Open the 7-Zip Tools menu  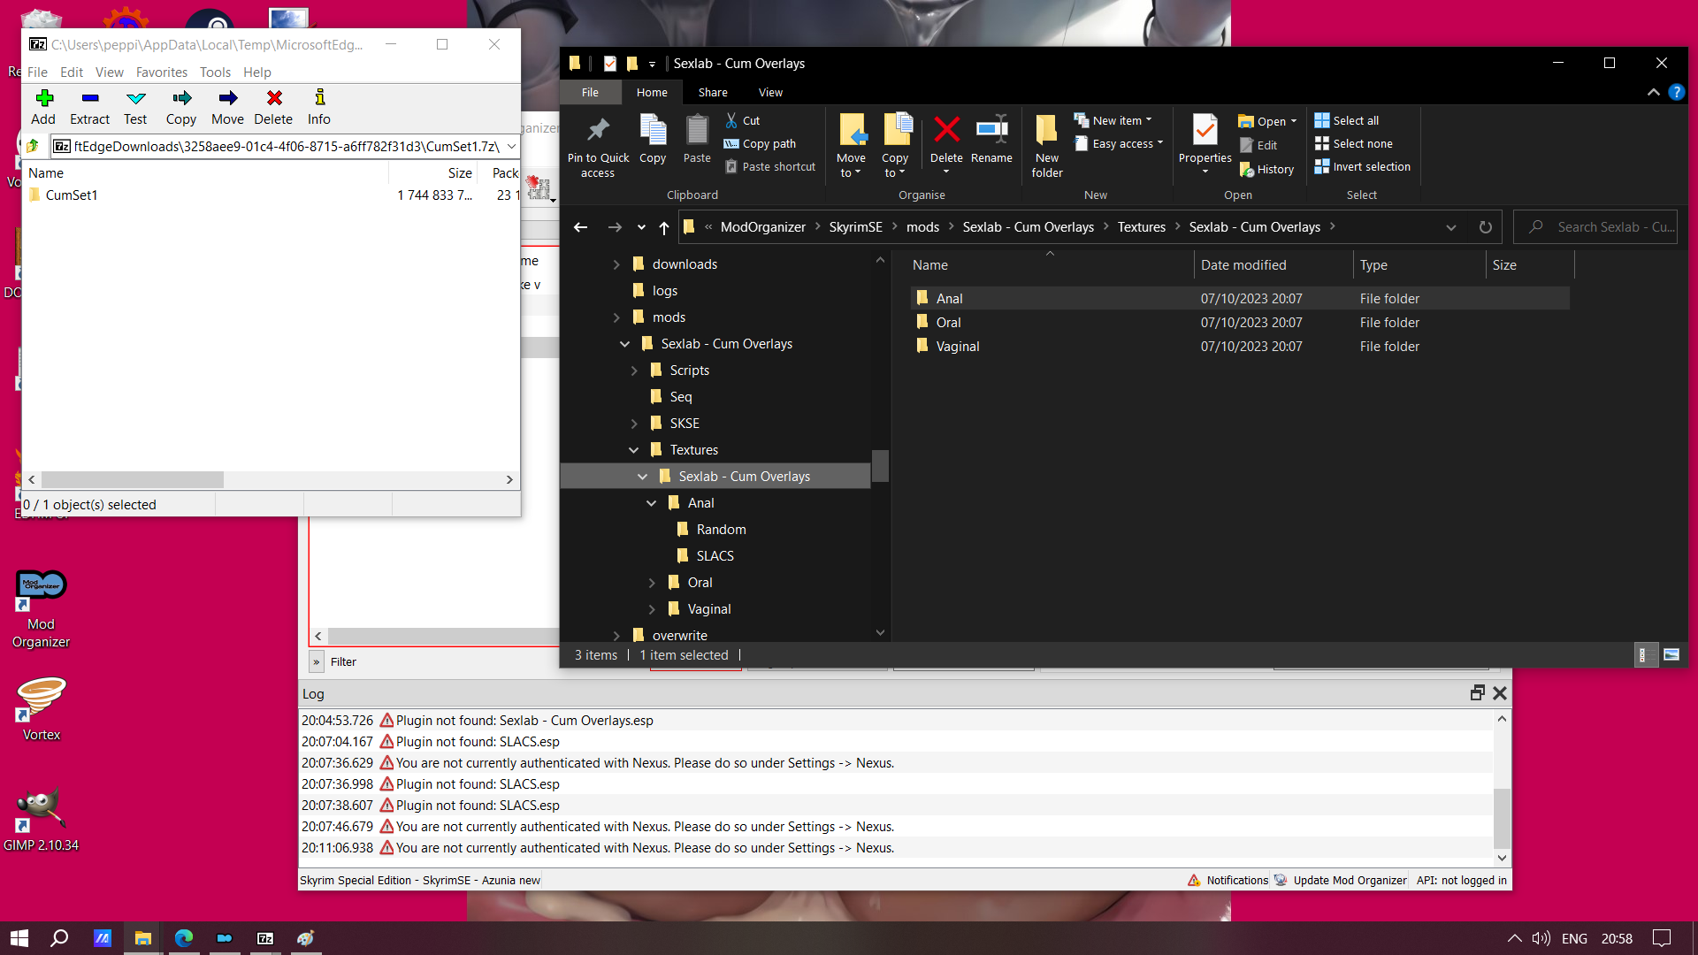(x=215, y=73)
